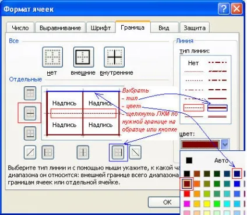Pick the turquoise color swatch
Screen dimensions: 247x215
pos(227,204)
